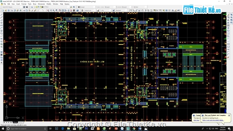
Task: Select the Linear Dimension tool icon
Action: click(x=131, y=11)
